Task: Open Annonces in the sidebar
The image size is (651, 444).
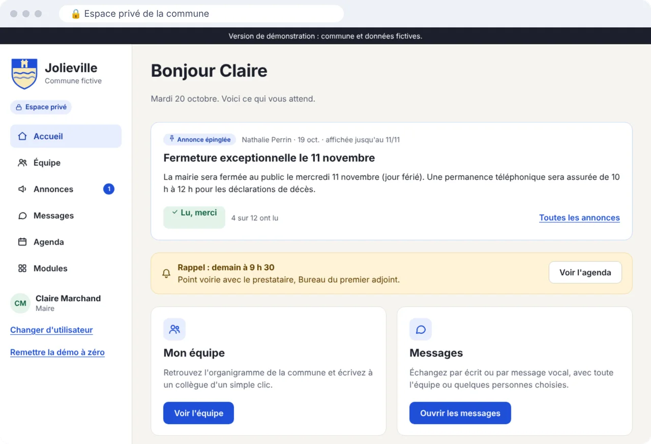Action: tap(66, 189)
